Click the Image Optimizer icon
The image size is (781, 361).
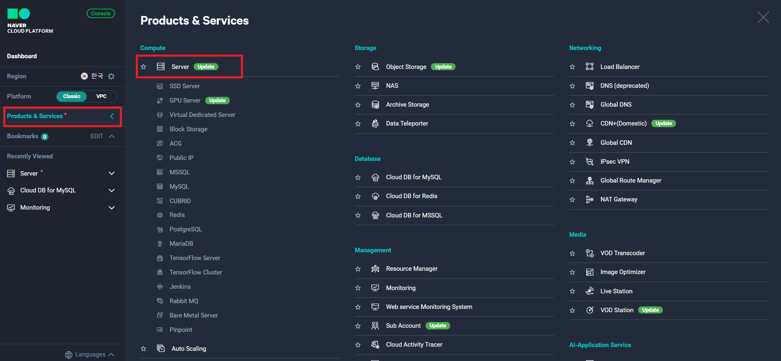tap(590, 272)
